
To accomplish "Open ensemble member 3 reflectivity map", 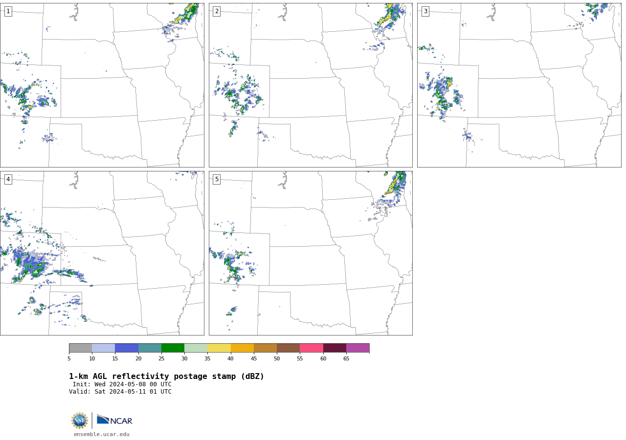I will (x=519, y=85).
